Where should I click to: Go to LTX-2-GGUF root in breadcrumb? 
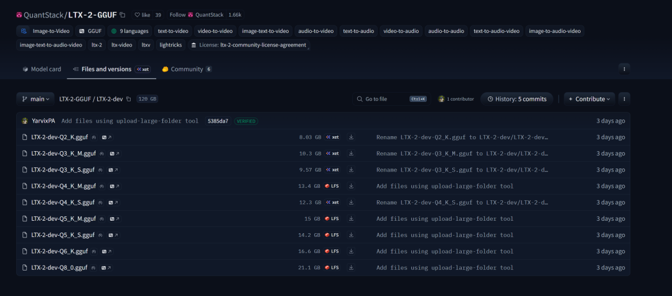(x=76, y=99)
